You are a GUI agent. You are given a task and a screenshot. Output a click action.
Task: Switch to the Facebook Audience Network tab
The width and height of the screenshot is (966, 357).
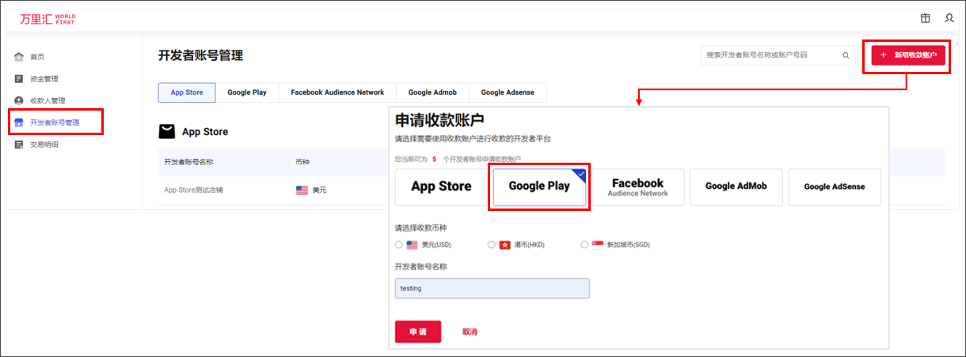(337, 92)
